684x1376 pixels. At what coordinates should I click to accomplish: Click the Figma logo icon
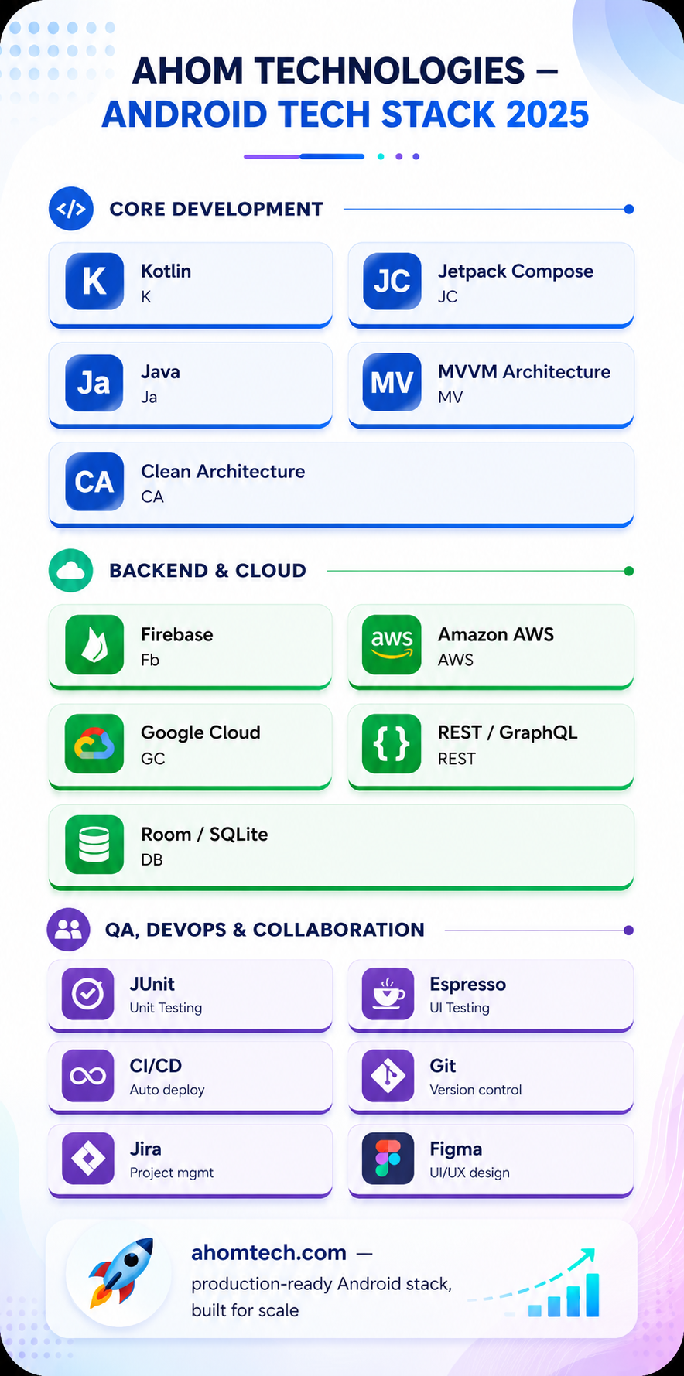click(388, 1159)
